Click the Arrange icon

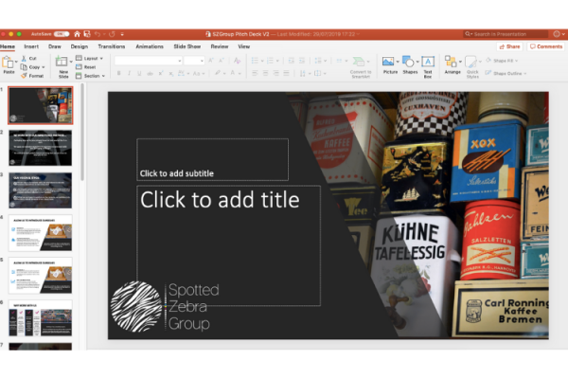[451, 62]
